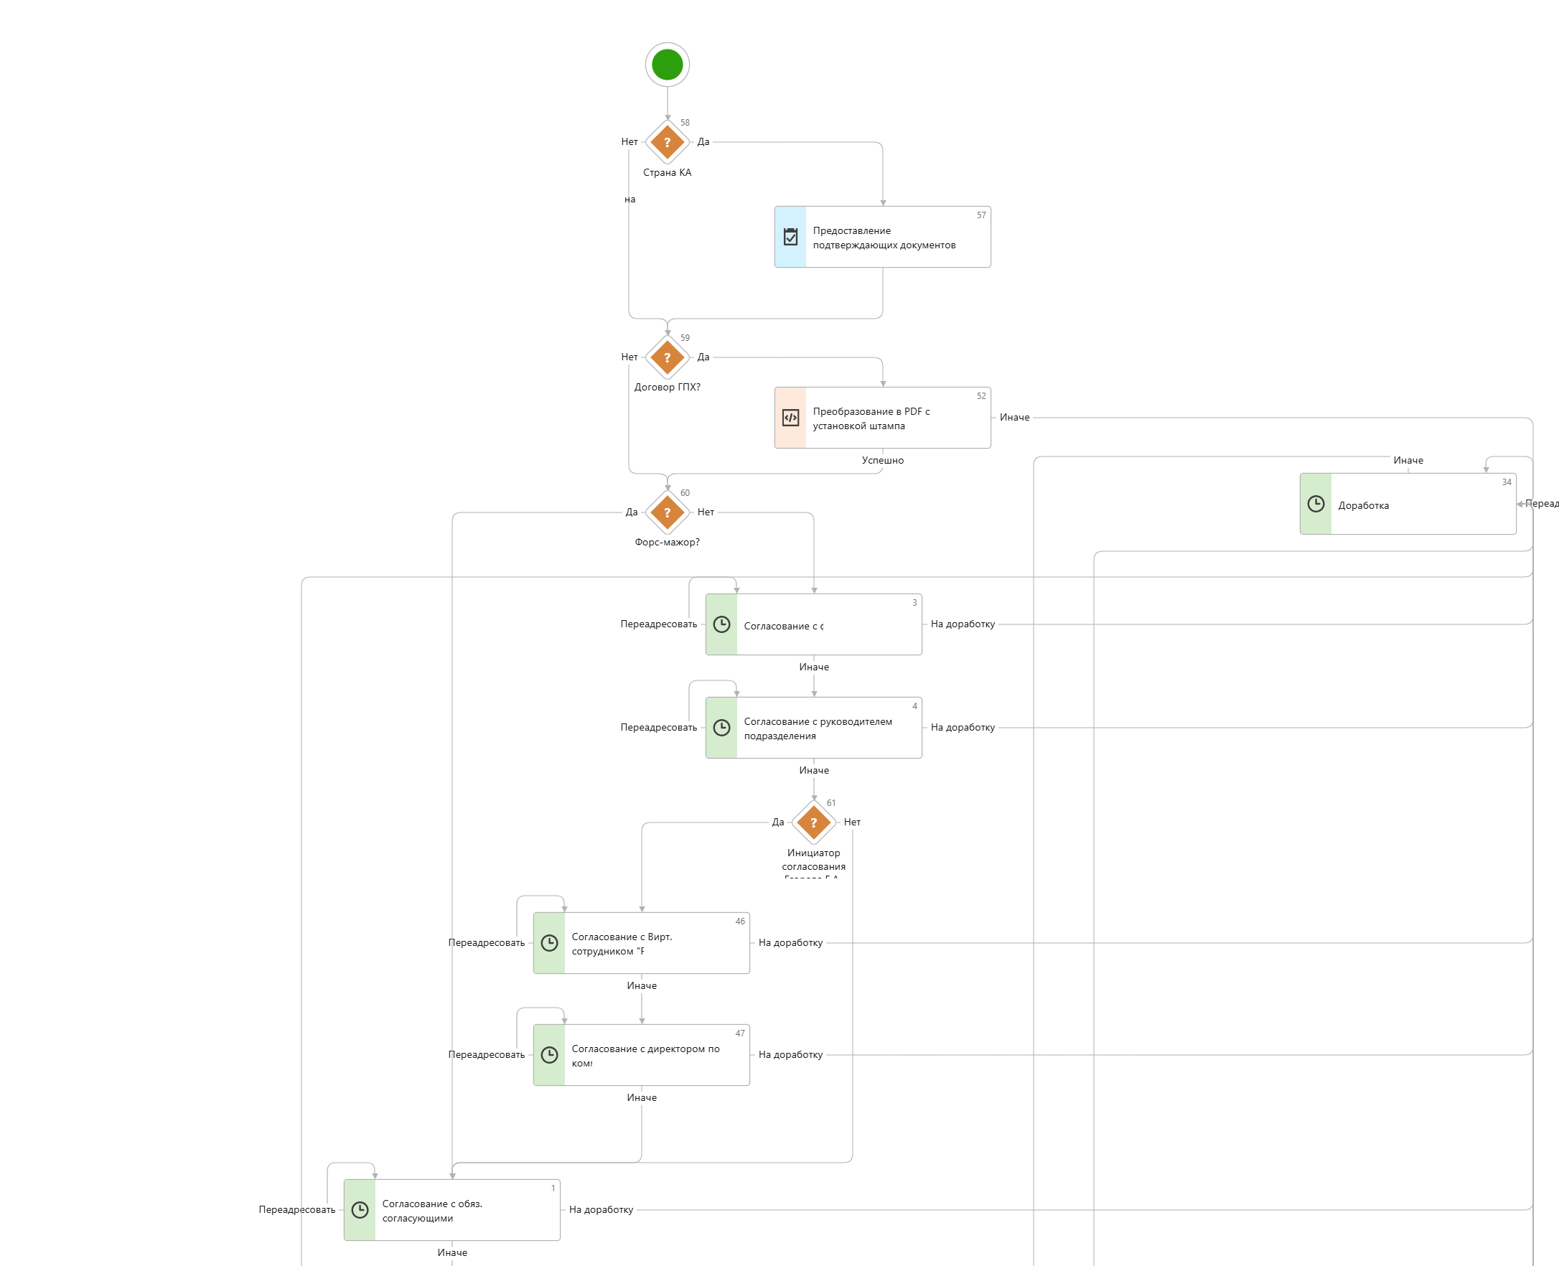Click script code icon in block 52
Screen dimensions: 1559x1266
point(790,418)
